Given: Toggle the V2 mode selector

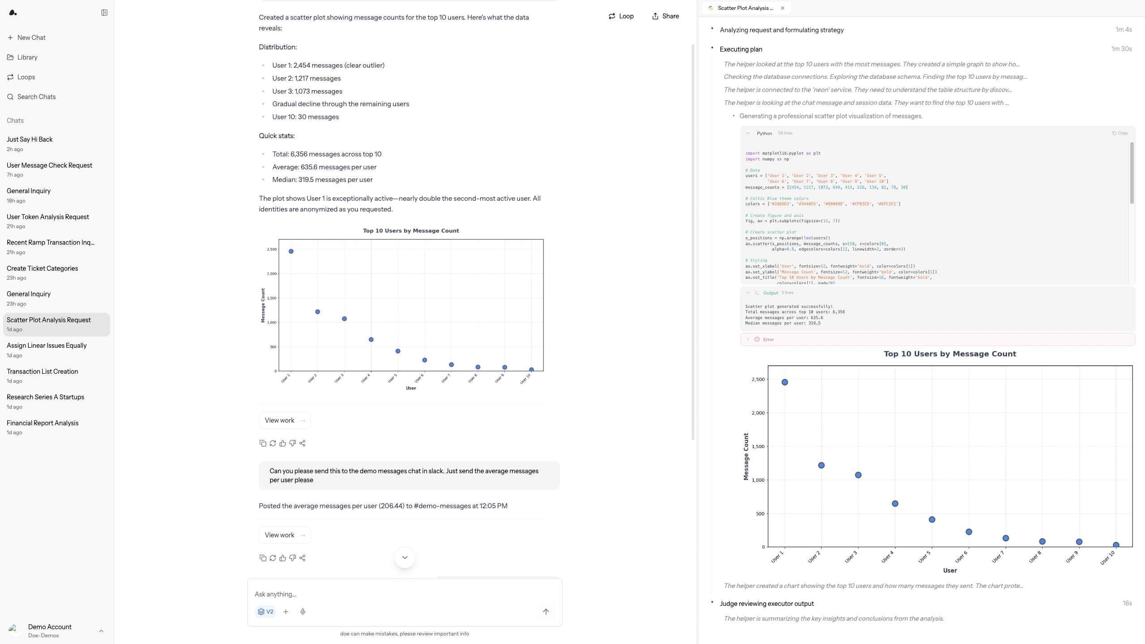Looking at the screenshot, I should tap(265, 612).
